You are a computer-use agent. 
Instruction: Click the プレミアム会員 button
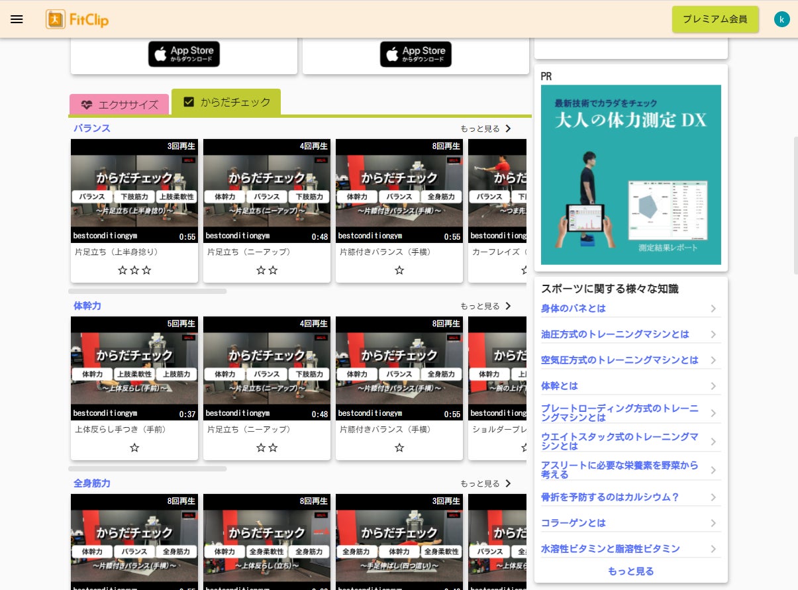(x=715, y=19)
